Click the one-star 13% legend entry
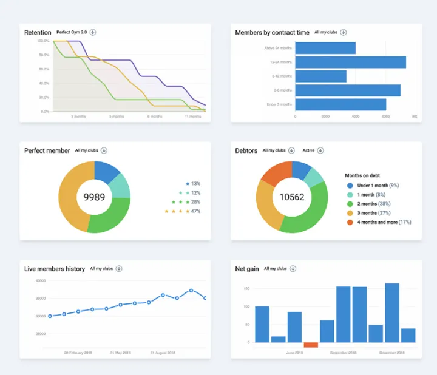The image size is (437, 375). (x=192, y=183)
